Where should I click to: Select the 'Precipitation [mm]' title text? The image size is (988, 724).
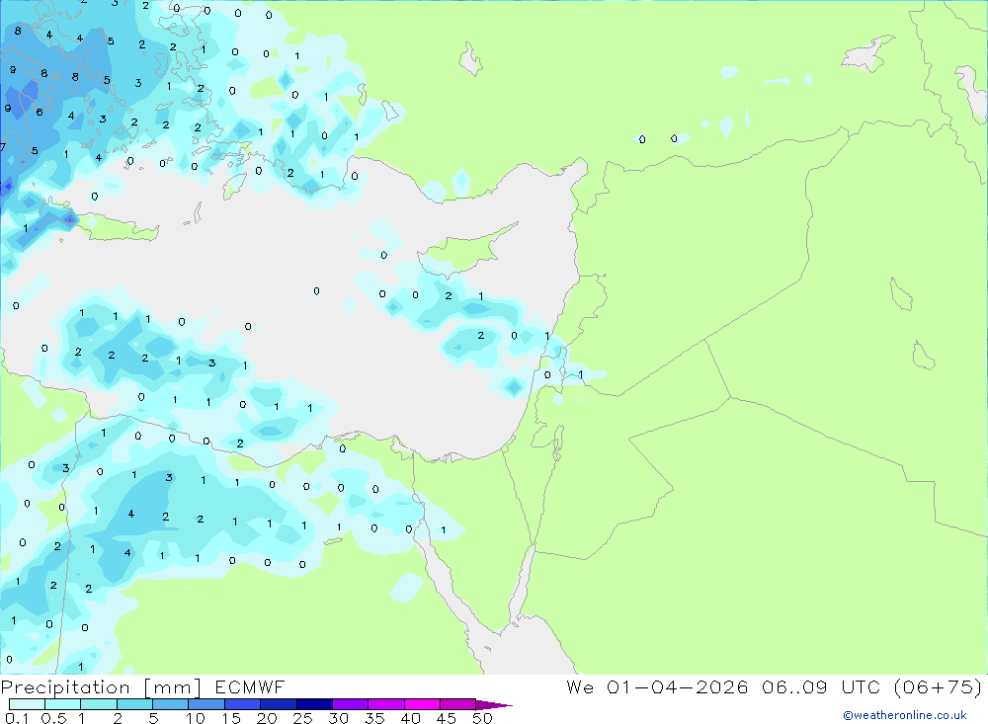[x=101, y=687]
